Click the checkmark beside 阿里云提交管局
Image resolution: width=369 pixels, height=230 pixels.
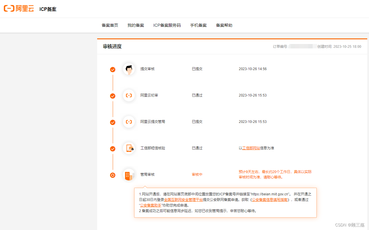tap(113, 122)
